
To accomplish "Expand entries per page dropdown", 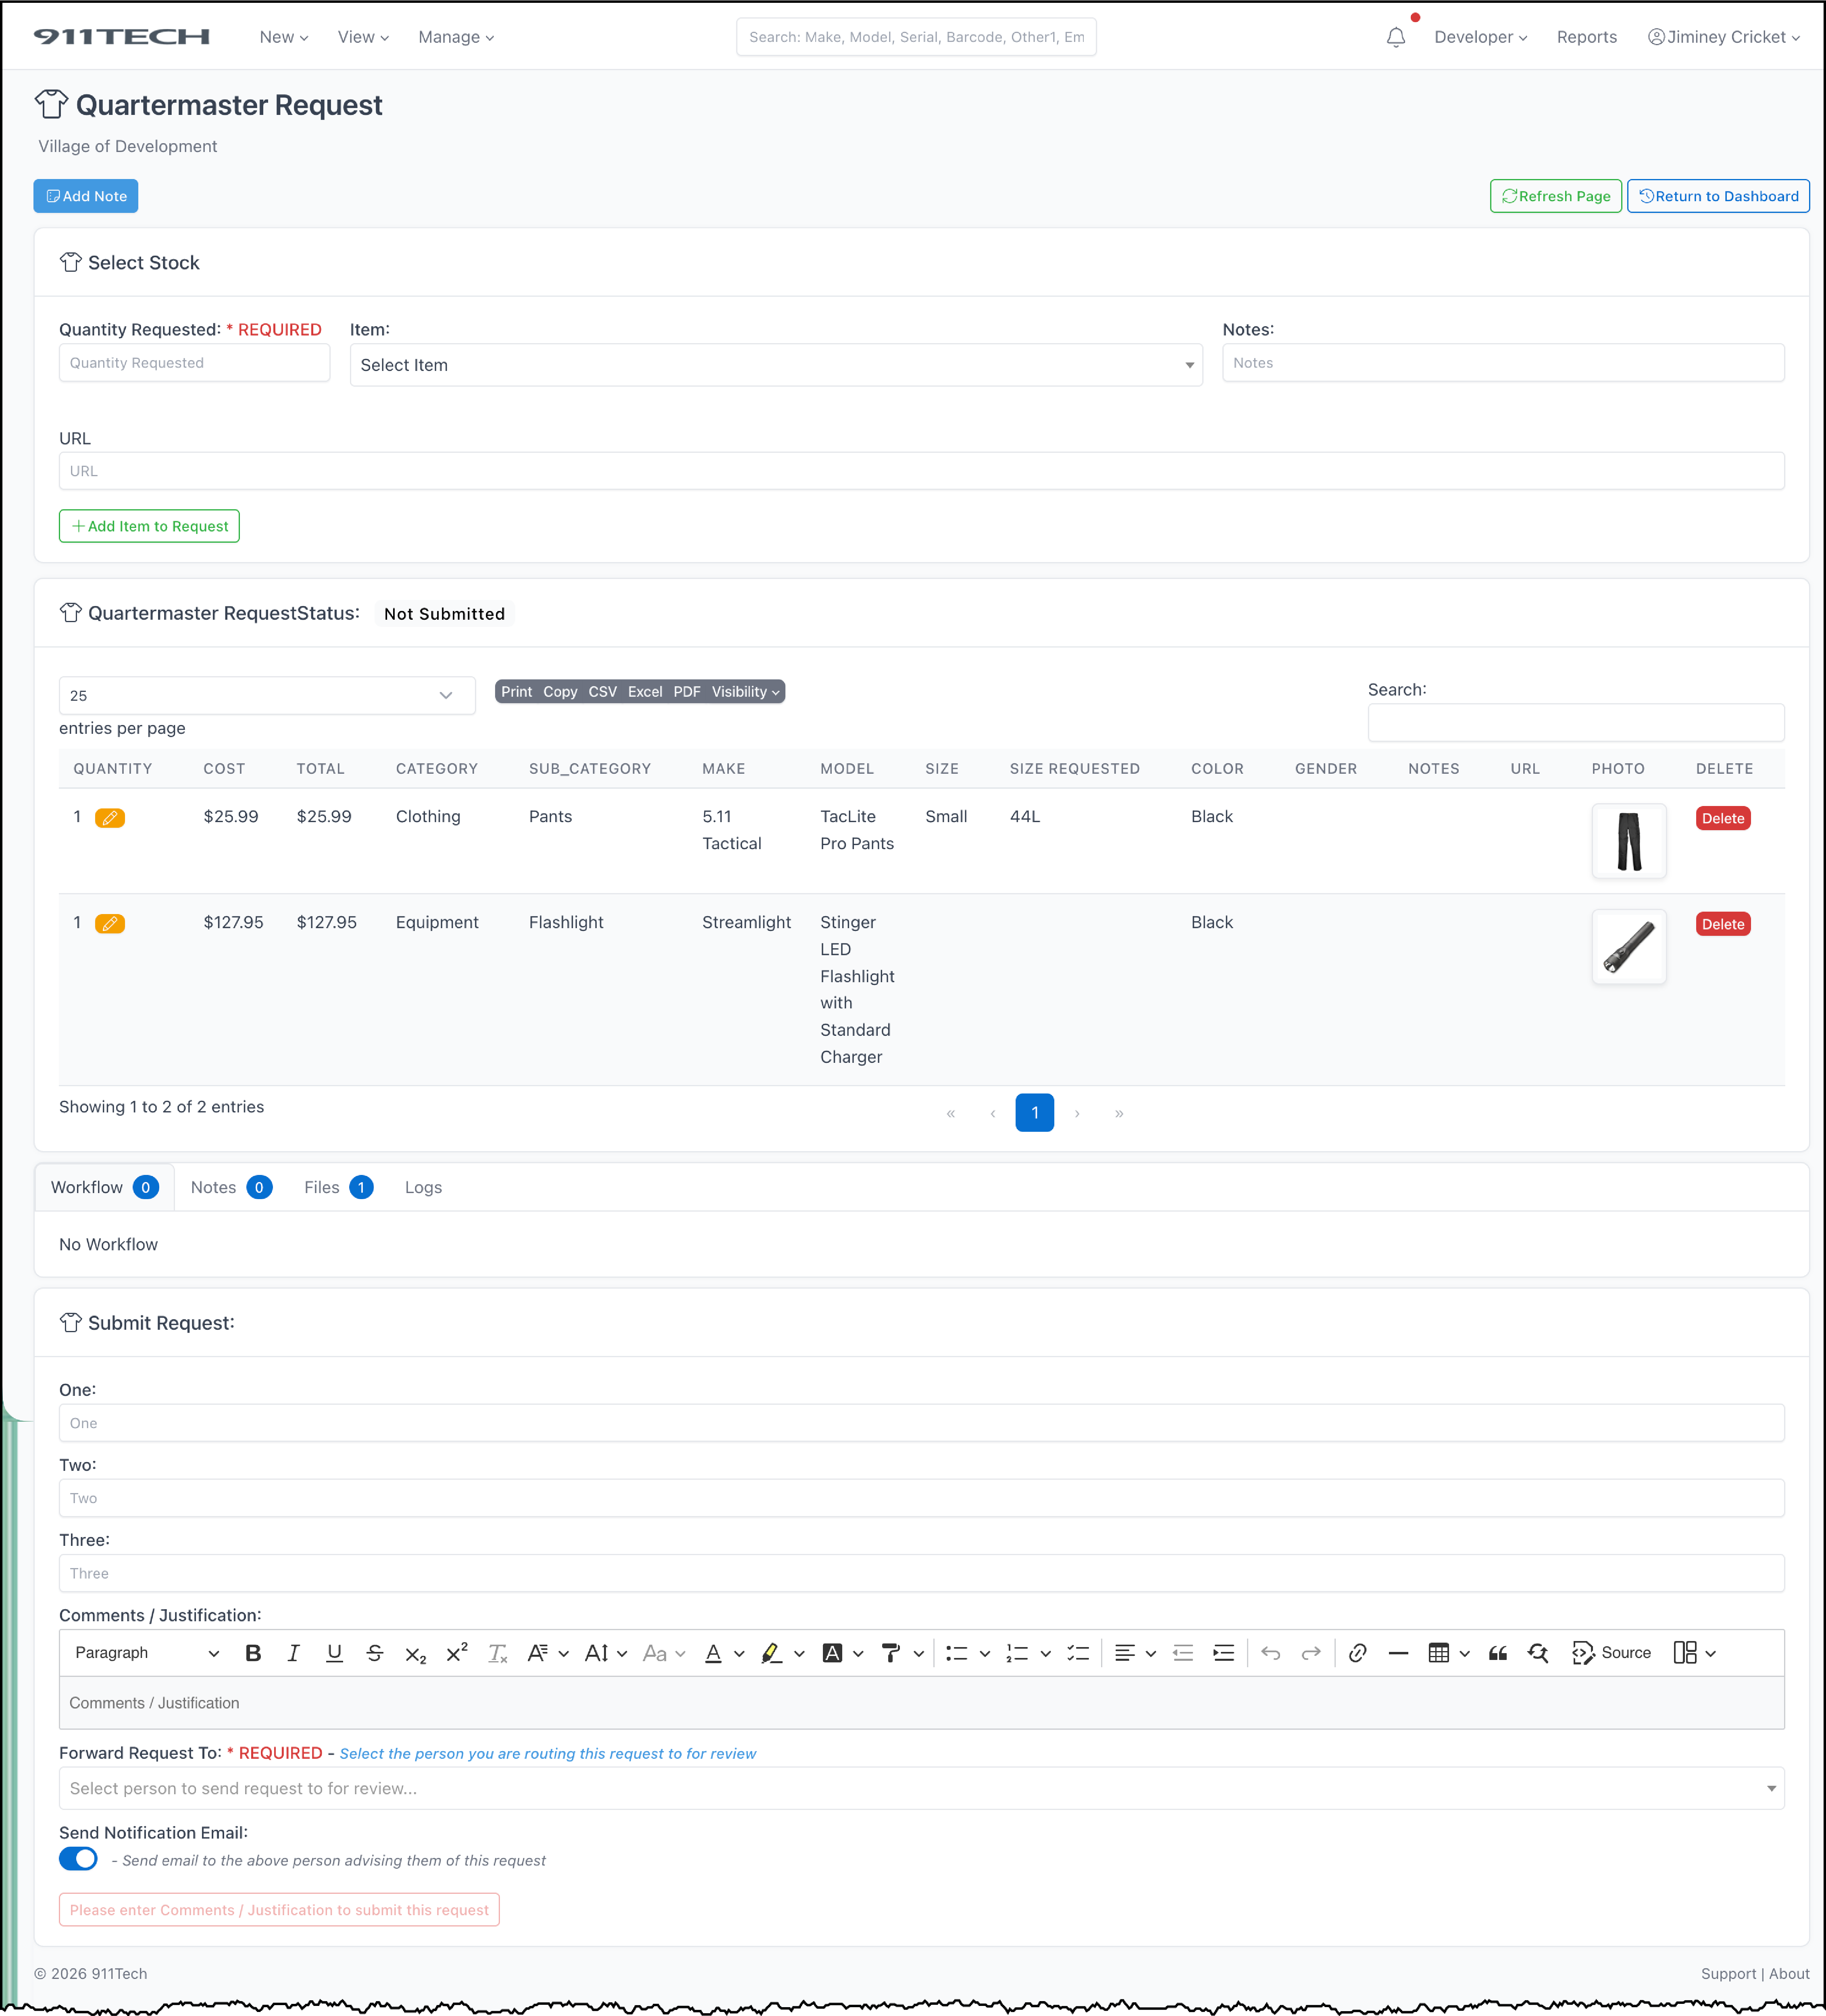I will point(266,695).
